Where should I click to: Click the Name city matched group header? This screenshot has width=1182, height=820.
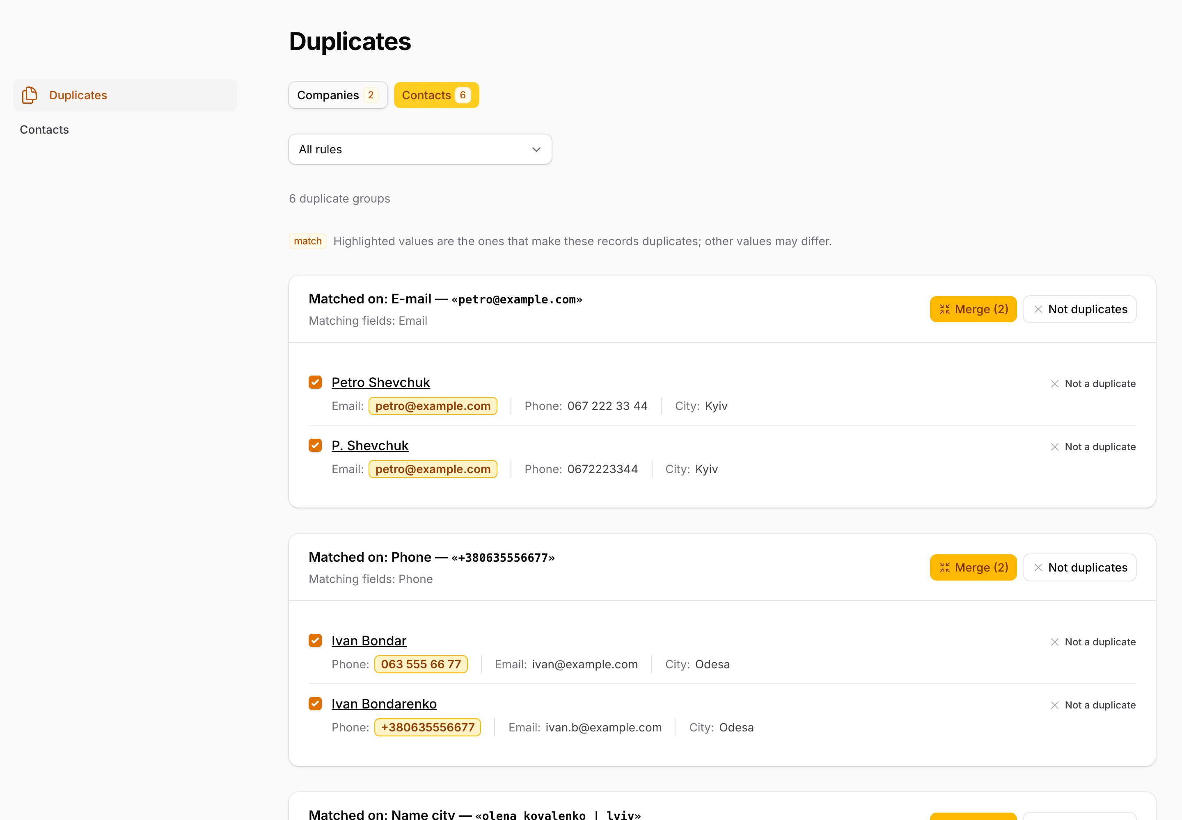click(x=474, y=814)
